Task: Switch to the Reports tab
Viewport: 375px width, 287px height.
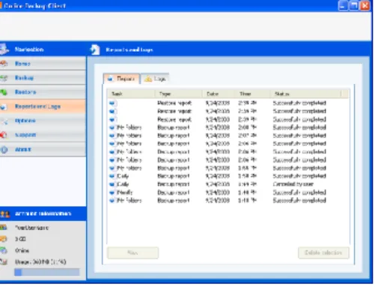Action: (121, 79)
